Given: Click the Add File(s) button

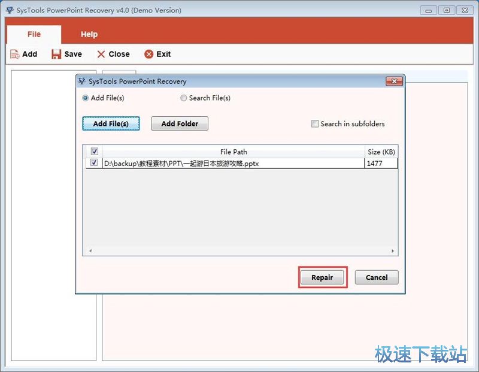Looking at the screenshot, I should 111,123.
